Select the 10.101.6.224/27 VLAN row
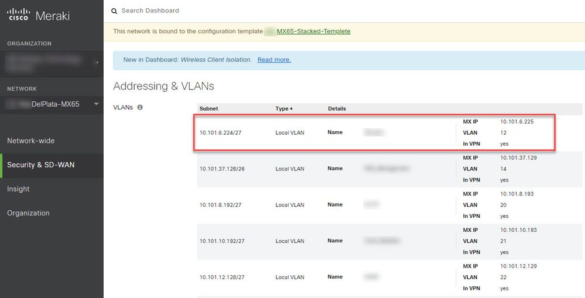585x298 pixels. pyautogui.click(x=221, y=133)
